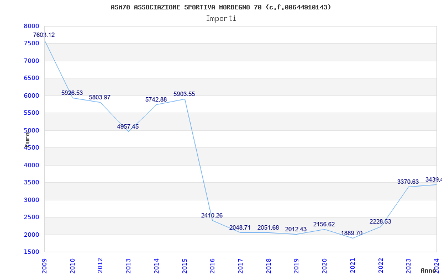Viewport: 442px width, 276px height.
Task: Select the 2015 x-axis year label
Action: coord(185,266)
